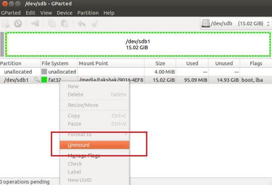The width and height of the screenshot is (272, 185).
Task: Click the green fat32 color swatch
Action: (x=44, y=80)
